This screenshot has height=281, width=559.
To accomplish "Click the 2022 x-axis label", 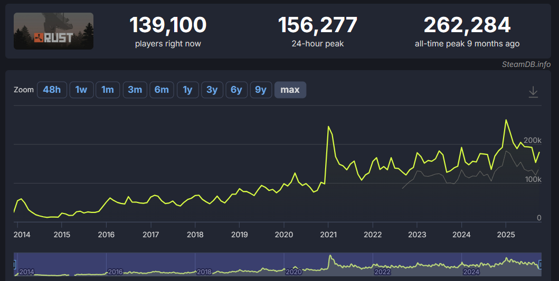I will point(373,235).
